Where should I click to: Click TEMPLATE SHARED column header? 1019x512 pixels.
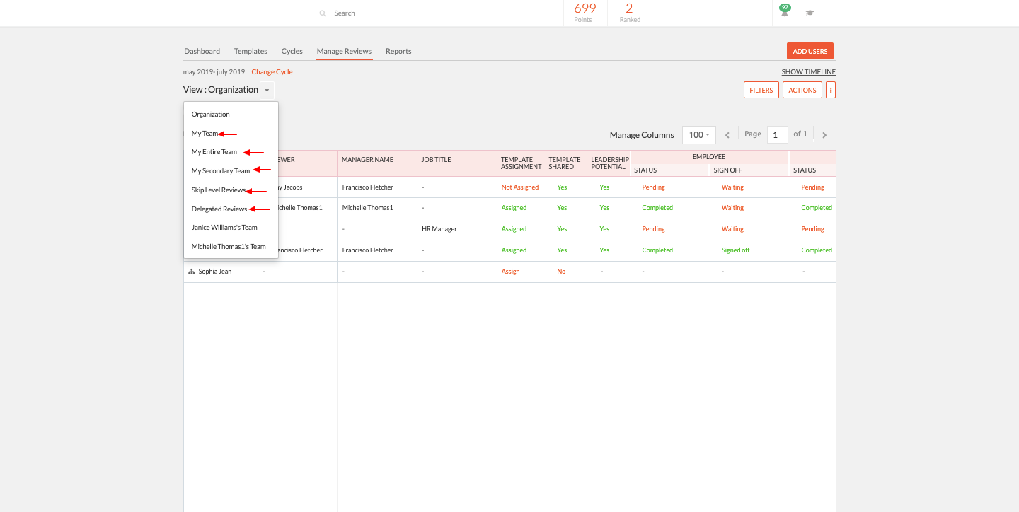565,163
